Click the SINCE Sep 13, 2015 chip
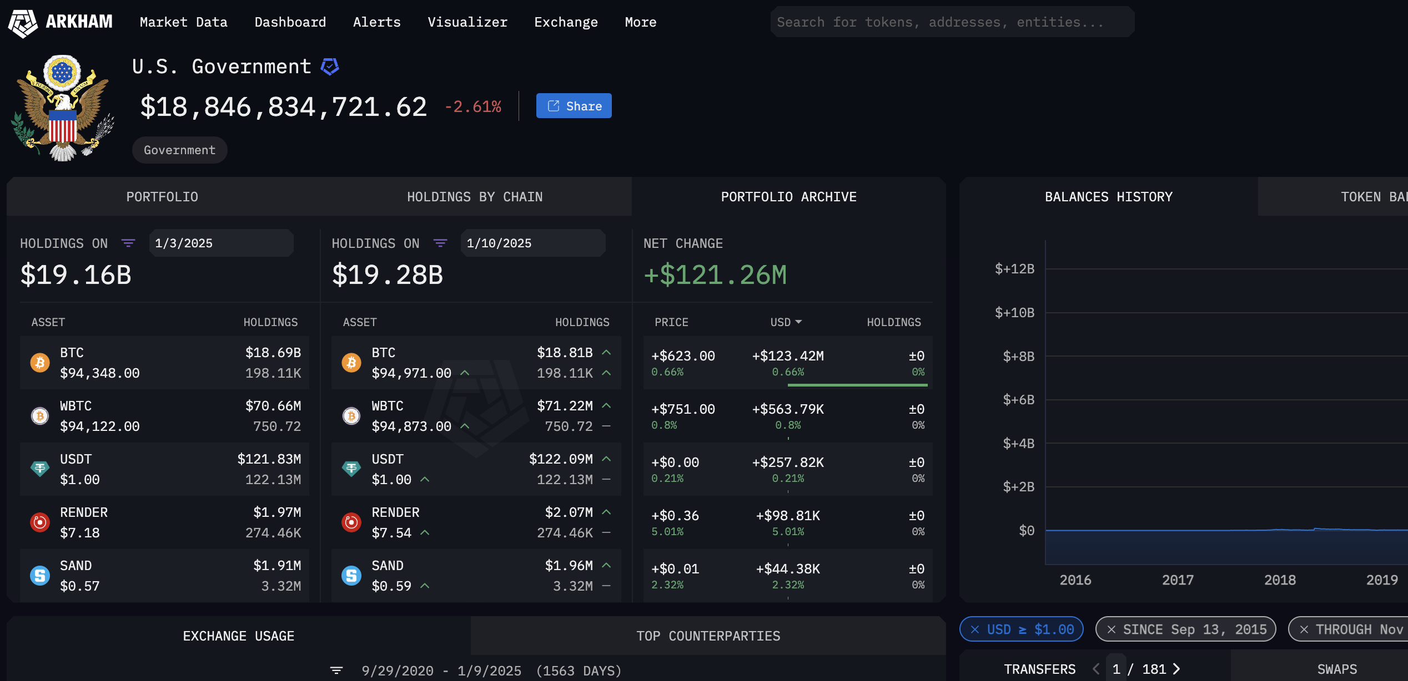Viewport: 1408px width, 681px height. [x=1186, y=629]
